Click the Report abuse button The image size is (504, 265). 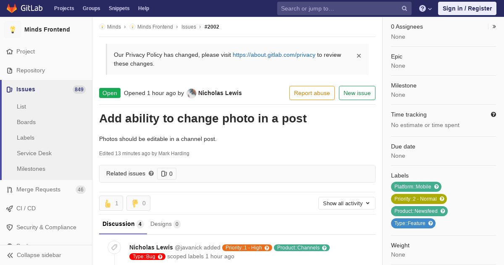(312, 93)
